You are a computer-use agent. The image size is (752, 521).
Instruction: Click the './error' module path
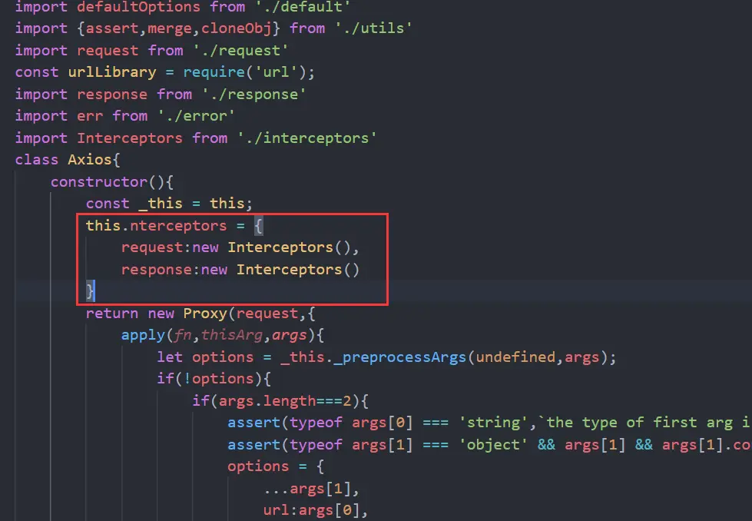click(x=196, y=116)
